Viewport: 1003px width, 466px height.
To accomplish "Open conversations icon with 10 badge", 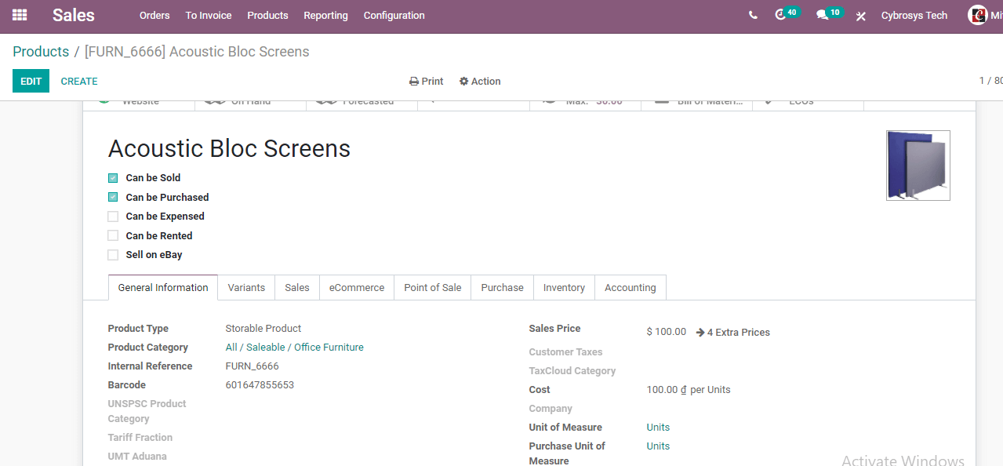I will click(x=829, y=14).
